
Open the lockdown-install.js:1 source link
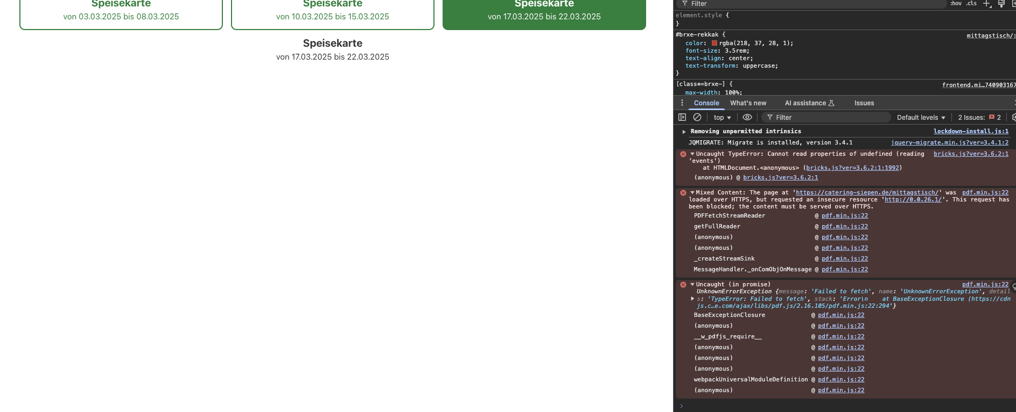point(971,131)
